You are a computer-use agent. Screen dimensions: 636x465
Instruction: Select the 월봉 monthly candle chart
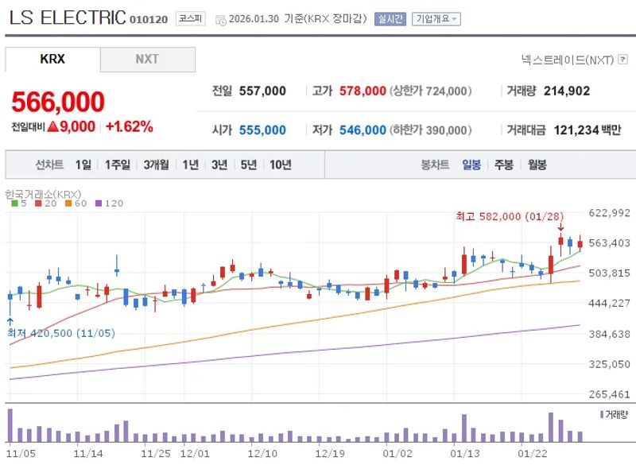point(537,165)
